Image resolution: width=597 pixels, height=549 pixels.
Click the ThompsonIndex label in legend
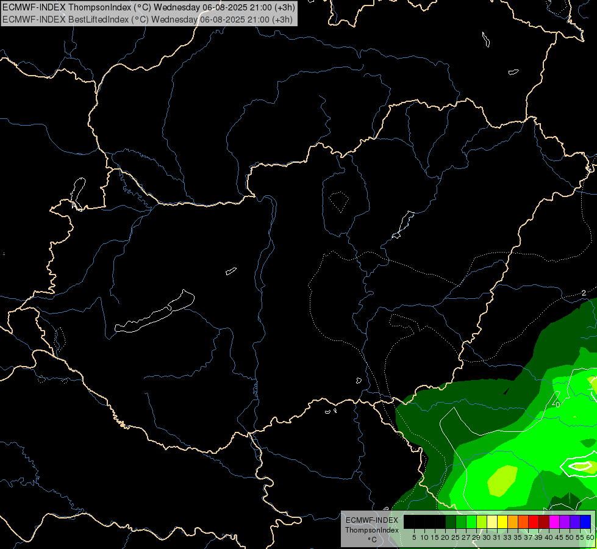point(372,530)
